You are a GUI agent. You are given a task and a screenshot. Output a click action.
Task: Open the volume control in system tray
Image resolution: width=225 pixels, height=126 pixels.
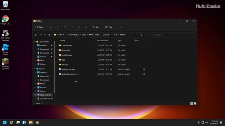[206, 122]
